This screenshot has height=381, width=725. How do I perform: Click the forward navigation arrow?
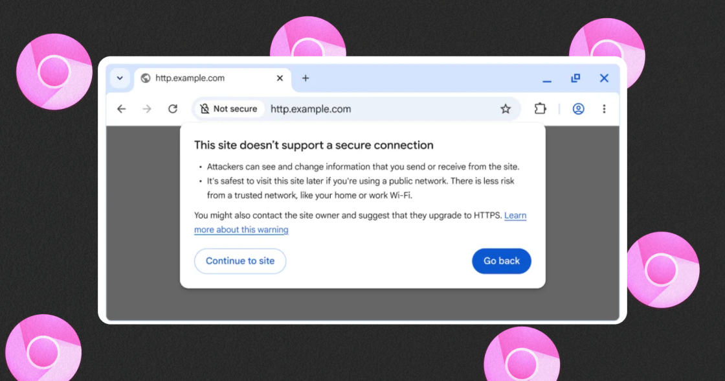click(x=146, y=108)
